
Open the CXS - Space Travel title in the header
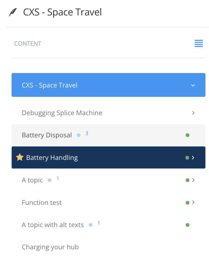pyautogui.click(x=62, y=12)
